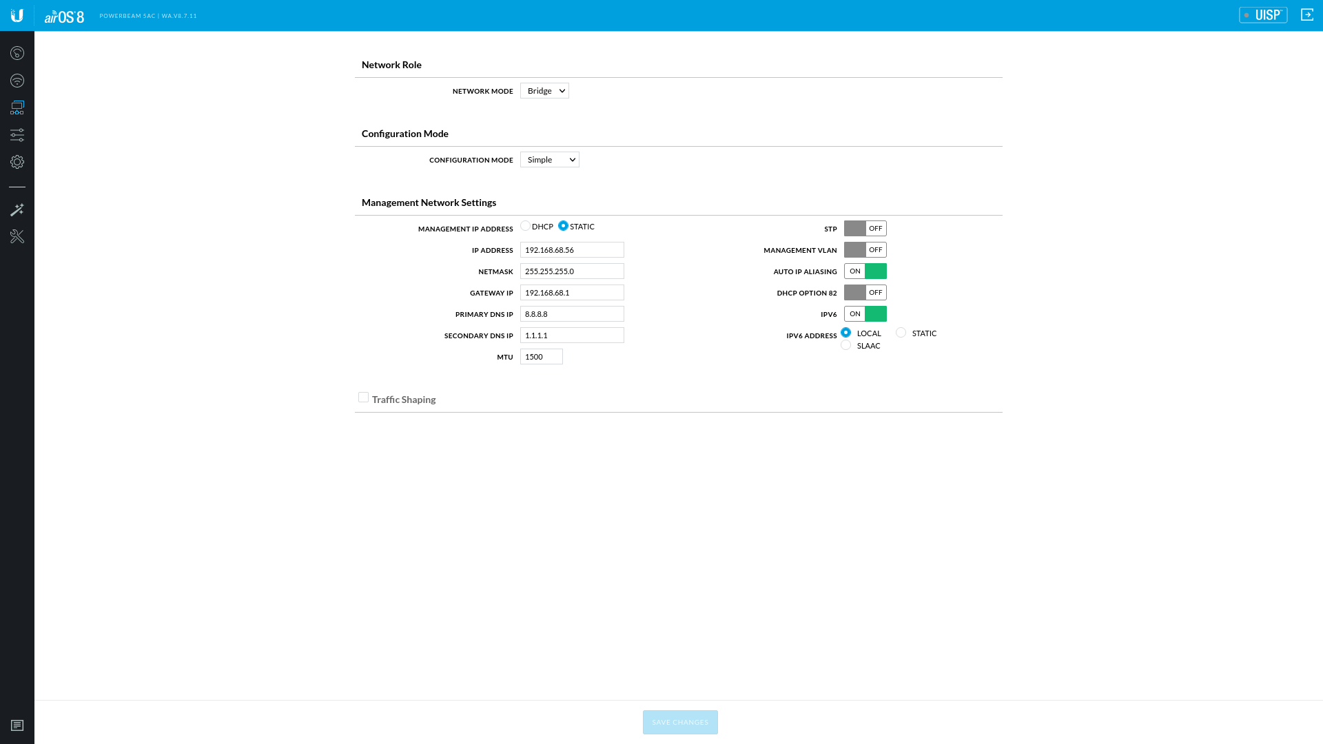Enable the Traffic Shaping checkbox

[x=363, y=397]
